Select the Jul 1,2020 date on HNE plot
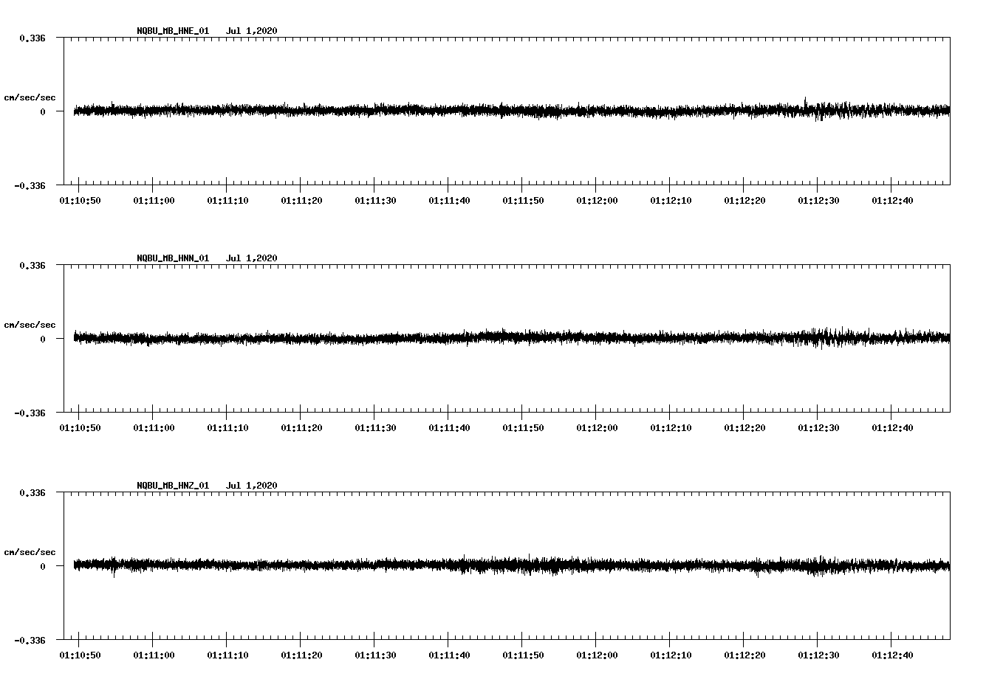This screenshot has width=1003, height=682. coord(252,31)
